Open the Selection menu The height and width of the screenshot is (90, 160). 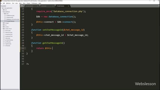(x=8, y=3)
